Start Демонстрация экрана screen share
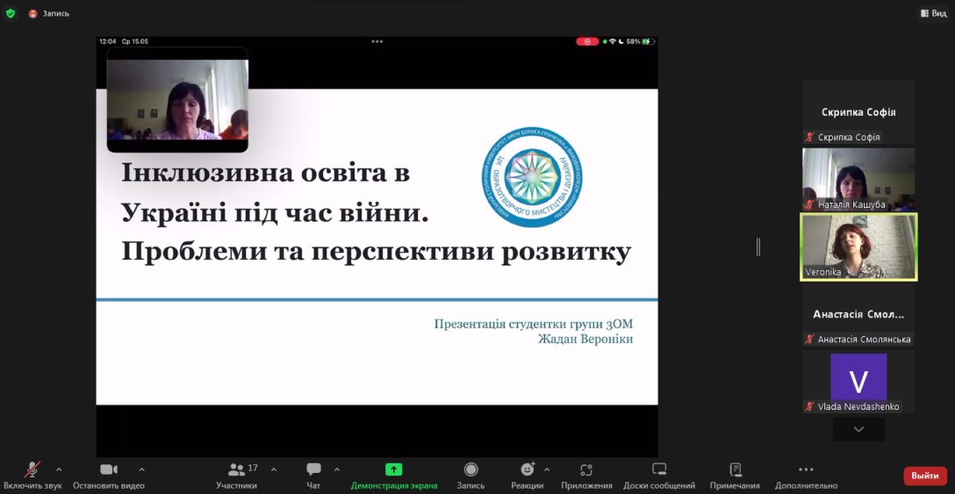Image resolution: width=955 pixels, height=494 pixels. tap(394, 476)
